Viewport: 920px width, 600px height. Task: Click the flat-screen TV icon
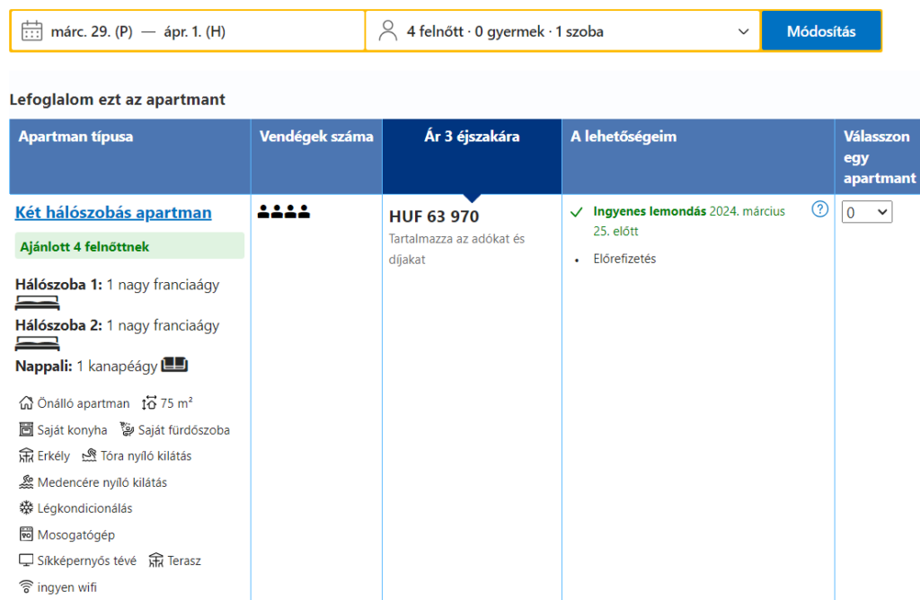coord(26,560)
